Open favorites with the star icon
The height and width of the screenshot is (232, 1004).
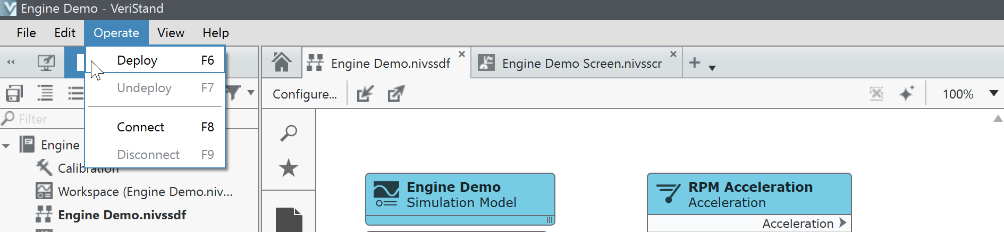pos(289,168)
